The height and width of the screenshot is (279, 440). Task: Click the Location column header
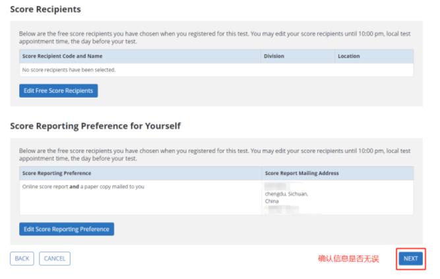click(x=349, y=56)
